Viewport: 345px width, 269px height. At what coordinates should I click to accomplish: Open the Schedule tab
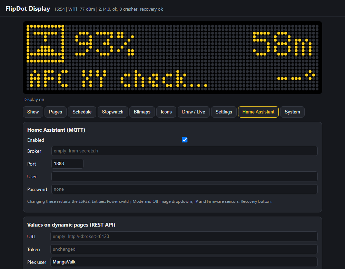click(x=82, y=112)
